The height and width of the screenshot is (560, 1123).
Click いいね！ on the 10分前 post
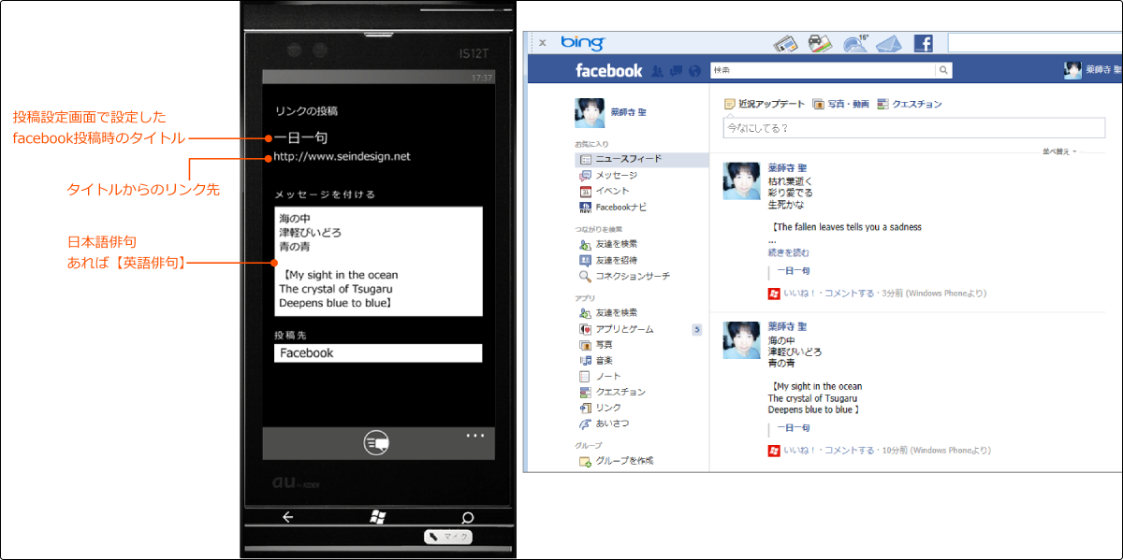tap(800, 451)
